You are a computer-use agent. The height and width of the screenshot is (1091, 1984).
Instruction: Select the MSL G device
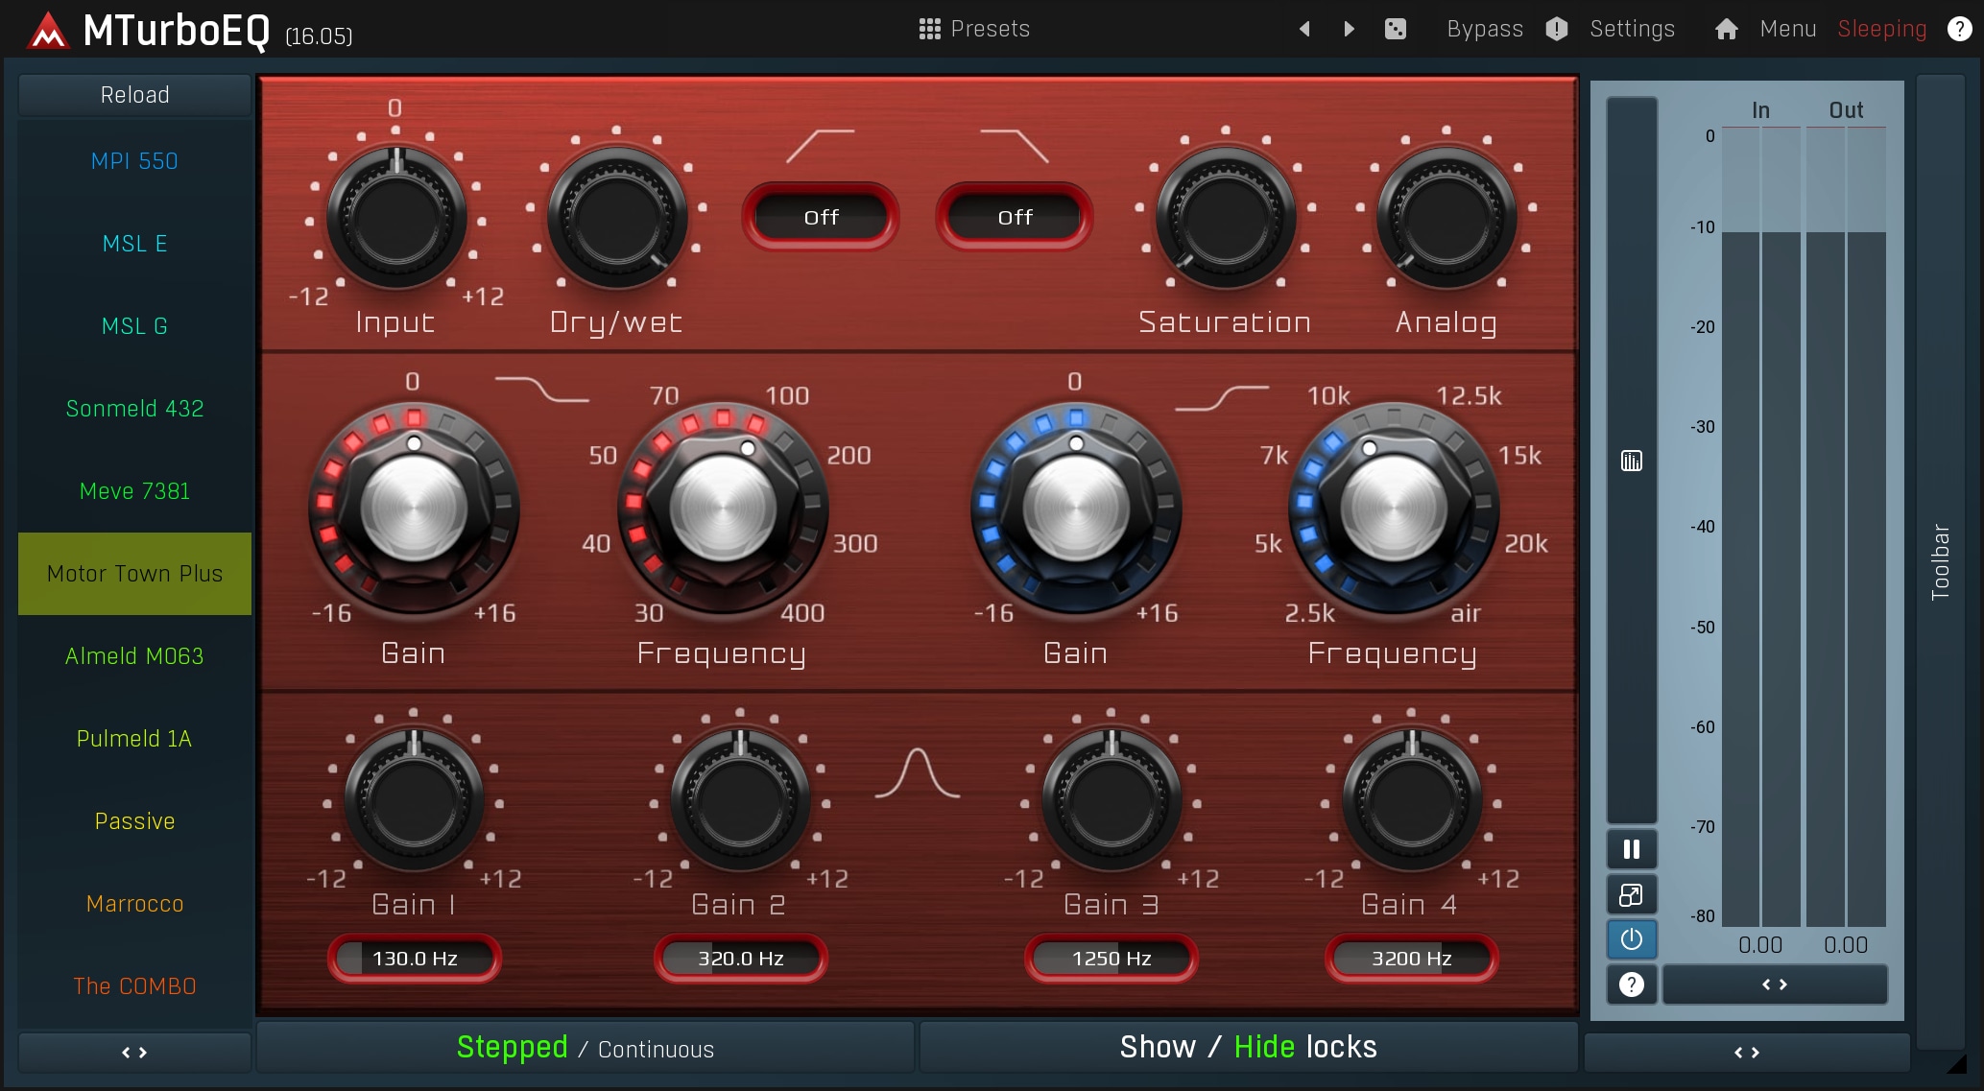tap(134, 326)
